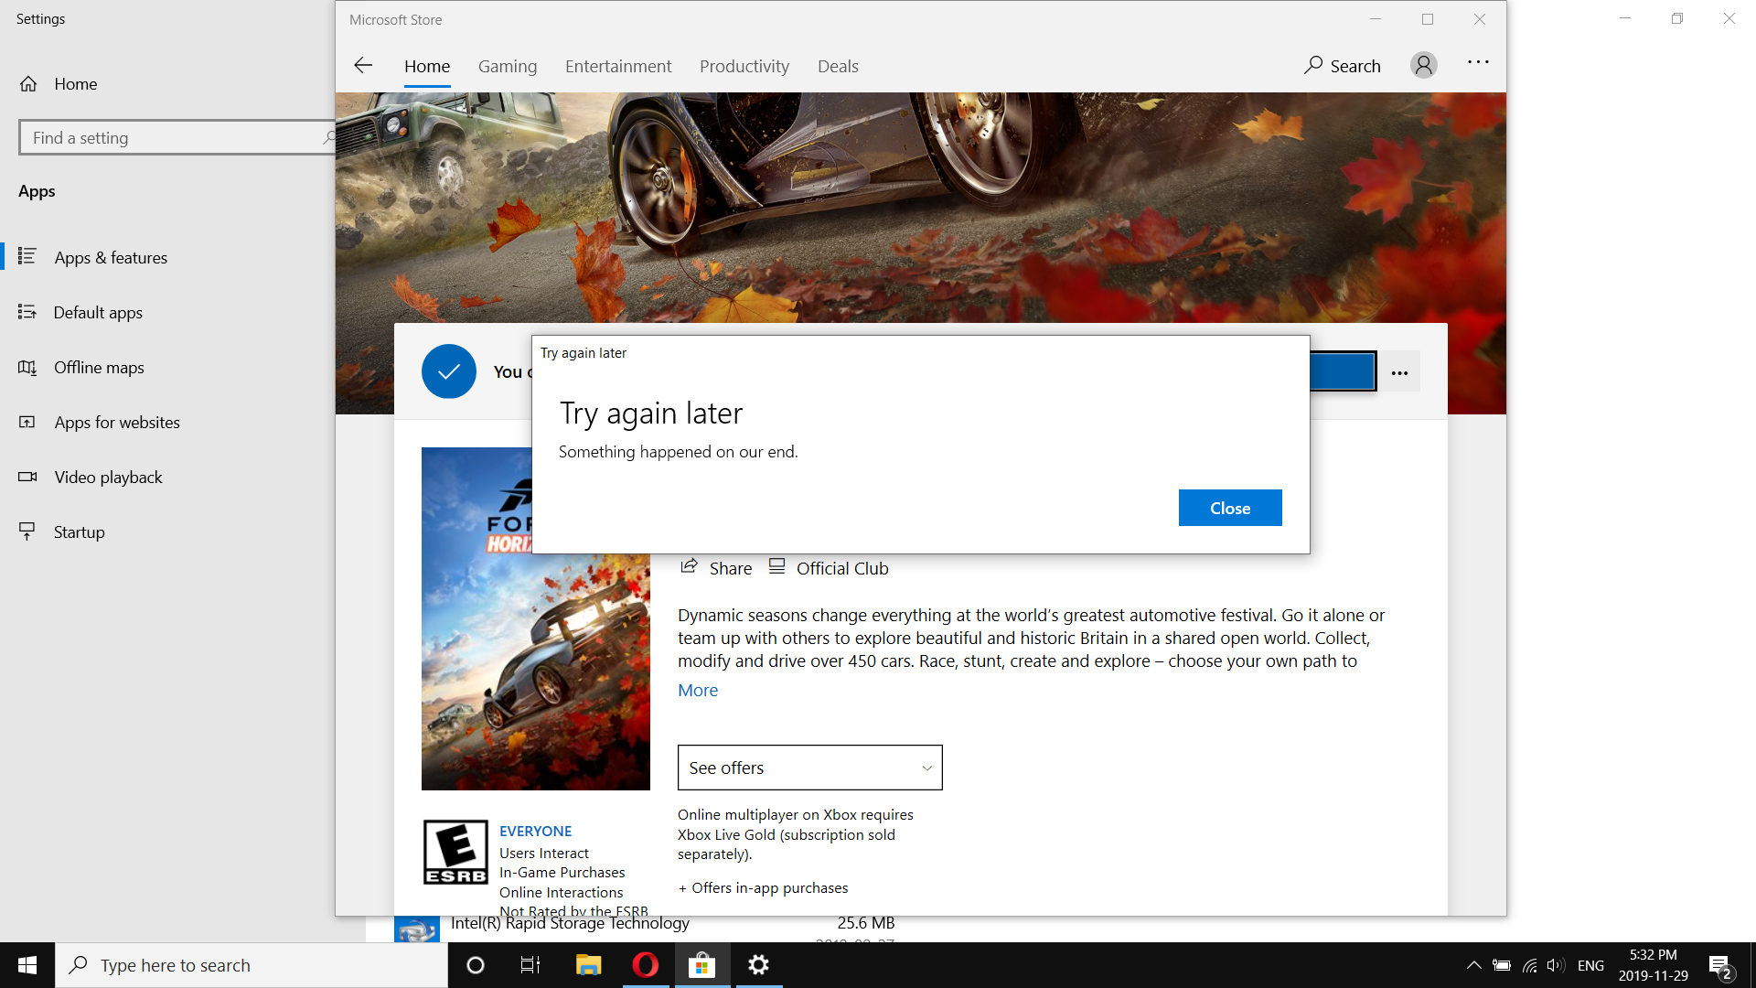Click the ESRB Everyone rating badge

point(455,853)
